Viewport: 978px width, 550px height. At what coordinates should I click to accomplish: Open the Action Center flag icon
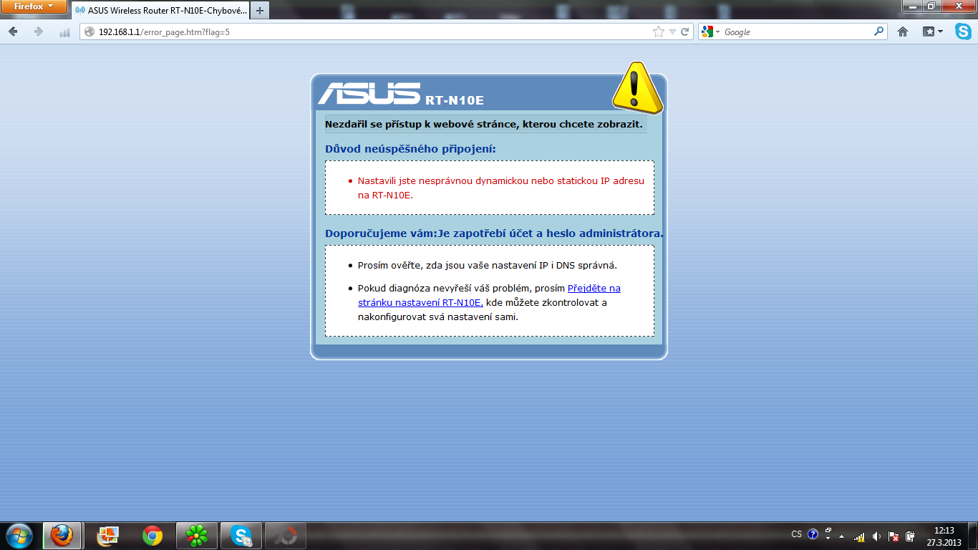click(x=894, y=536)
